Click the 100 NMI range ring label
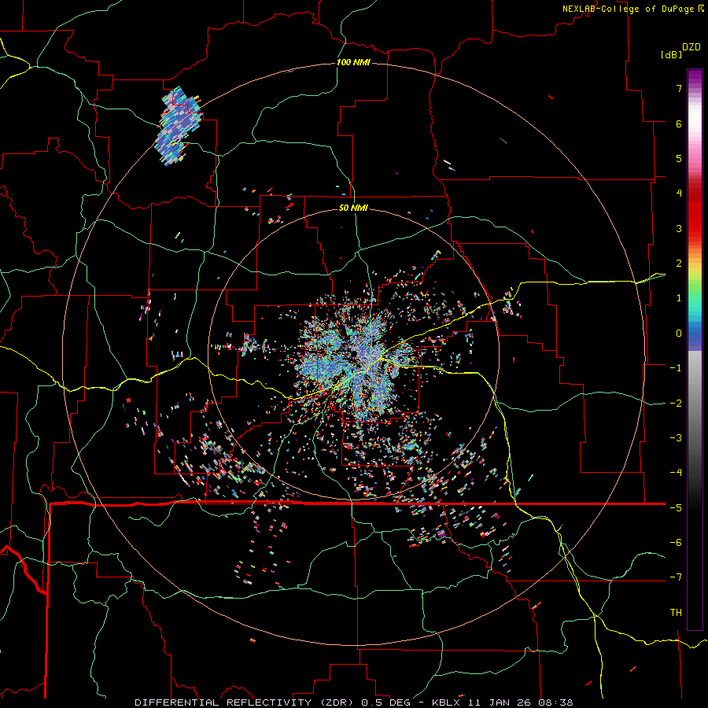This screenshot has height=708, width=708. pos(353,62)
